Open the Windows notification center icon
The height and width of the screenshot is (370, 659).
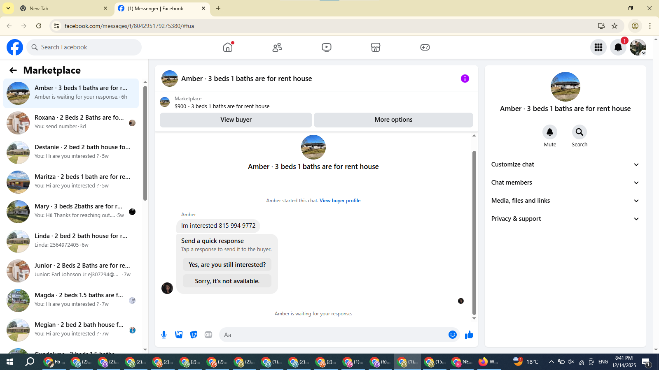coord(646,362)
